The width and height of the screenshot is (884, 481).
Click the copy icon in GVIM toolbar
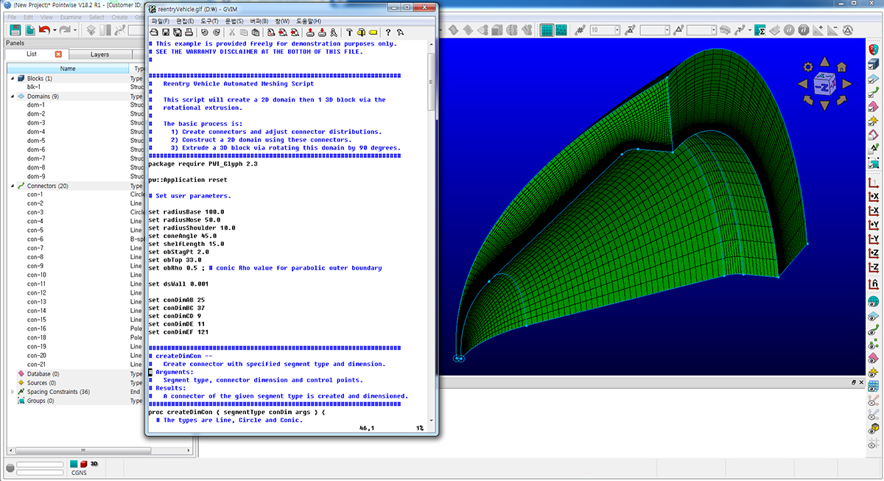click(x=244, y=32)
